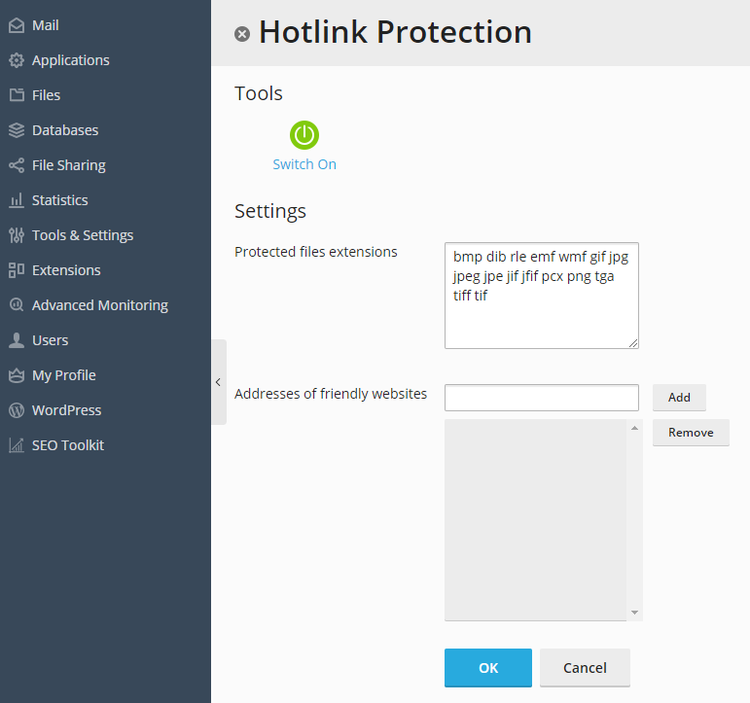Click the friendly websites list scroll-down arrow

(634, 613)
